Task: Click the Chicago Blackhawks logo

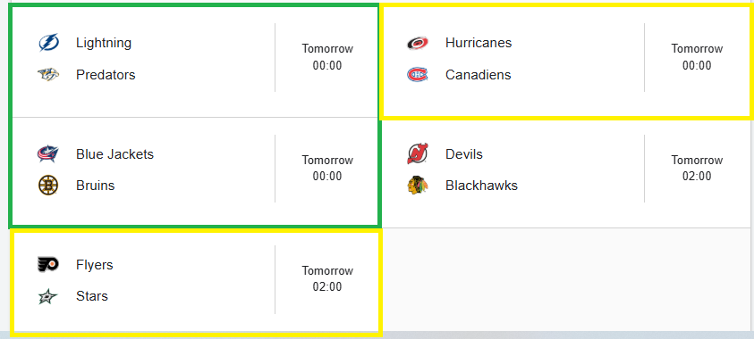Action: click(x=418, y=186)
